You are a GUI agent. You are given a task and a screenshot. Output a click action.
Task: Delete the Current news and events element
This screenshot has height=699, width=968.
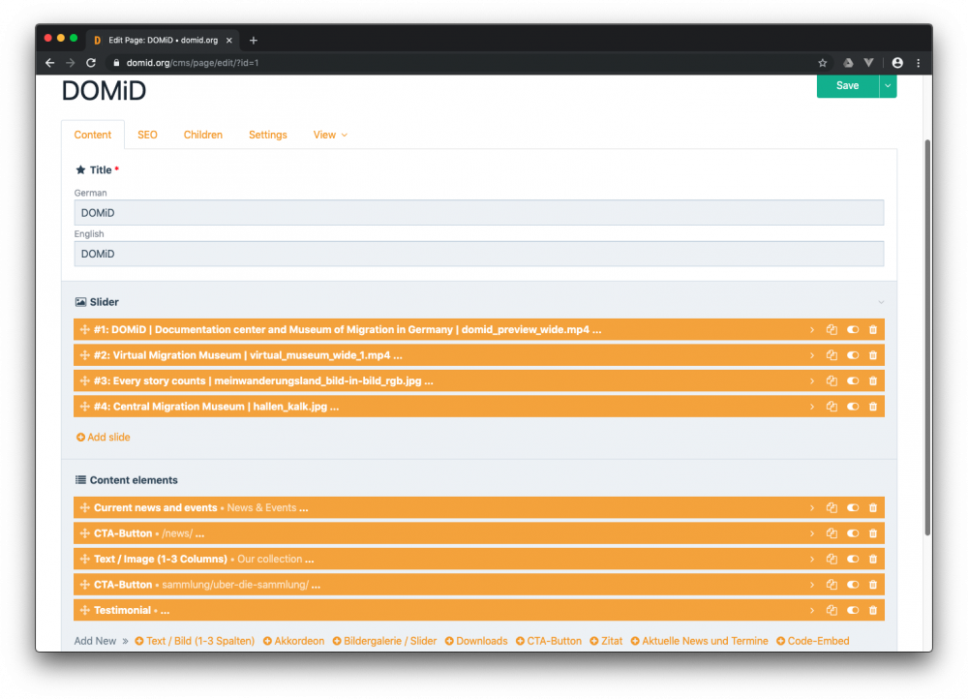tap(872, 507)
